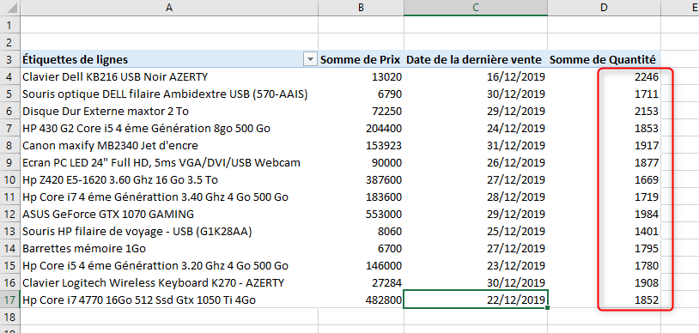Click price cell 90000
This screenshot has height=333, width=699.
coord(361,163)
